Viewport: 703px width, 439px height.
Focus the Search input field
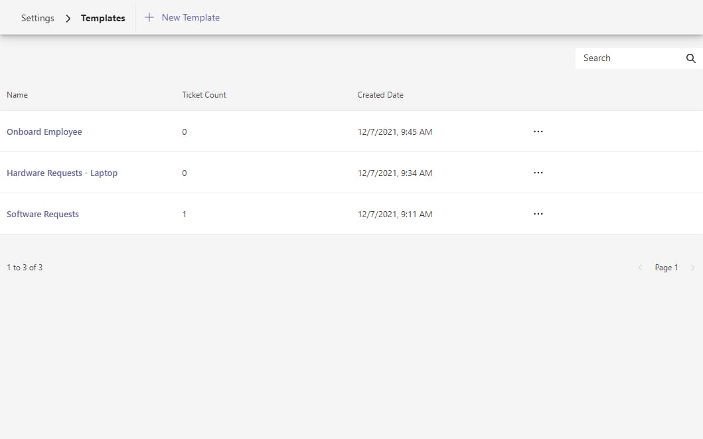627,58
